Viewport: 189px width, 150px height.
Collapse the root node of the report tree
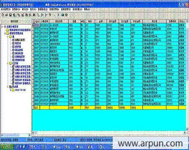pyautogui.click(x=2, y=27)
